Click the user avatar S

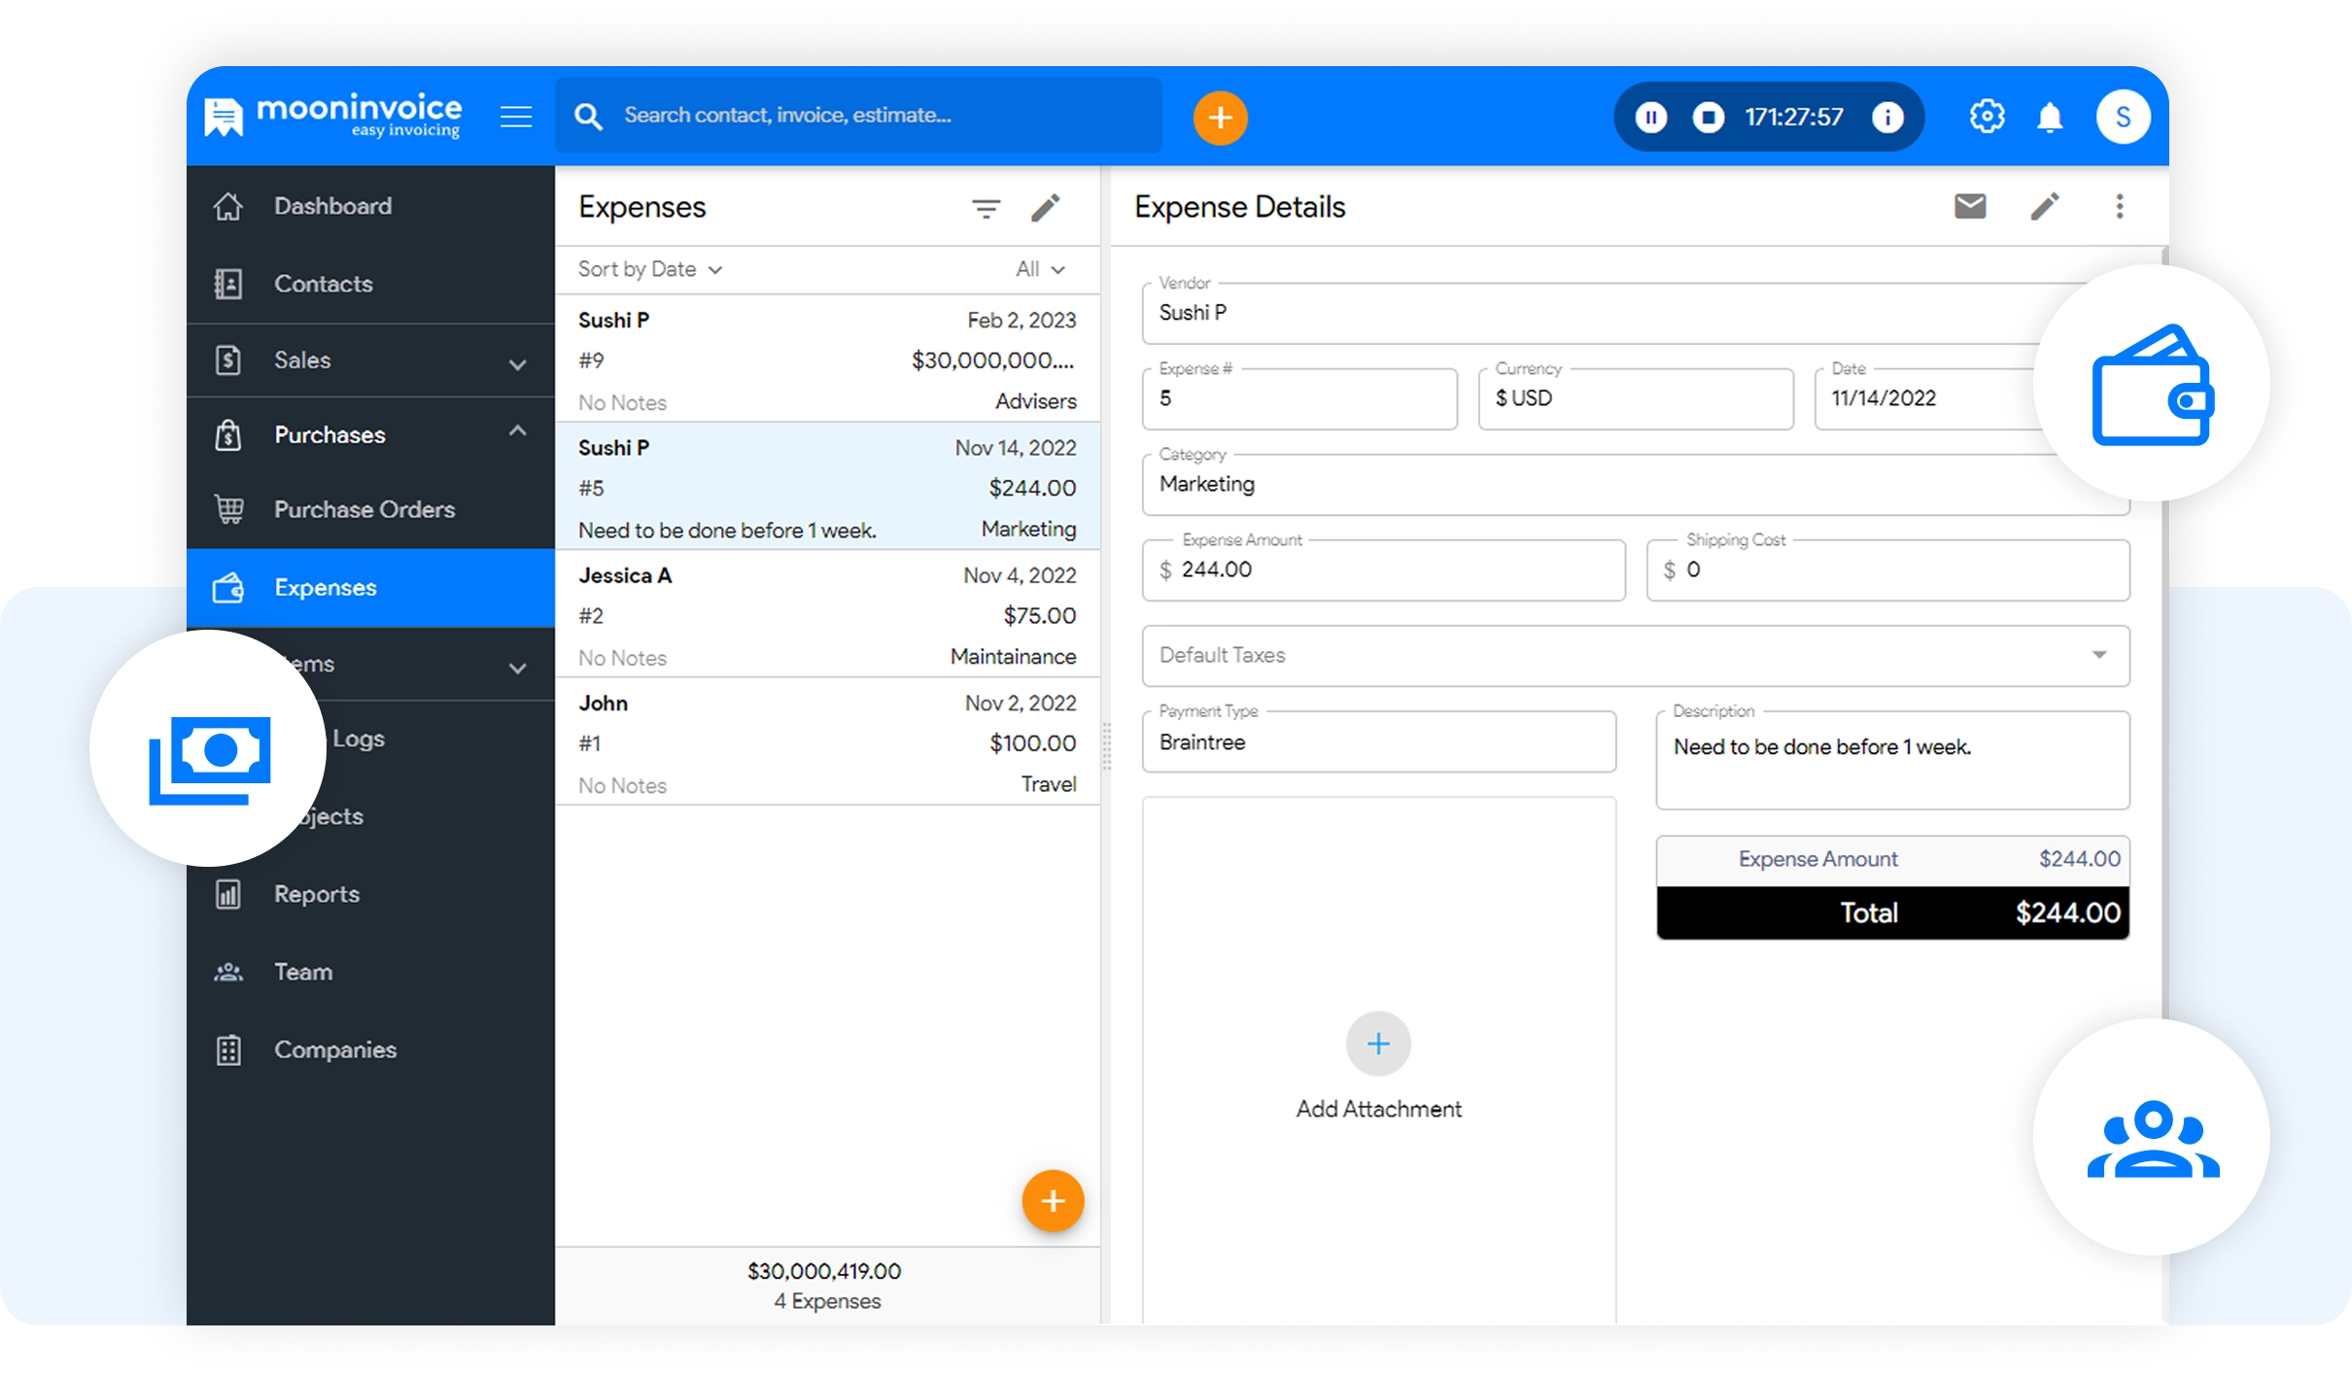[x=2123, y=118]
